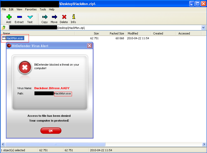Sort by Modified column header
The image size is (207, 153).
pyautogui.click(x=138, y=33)
